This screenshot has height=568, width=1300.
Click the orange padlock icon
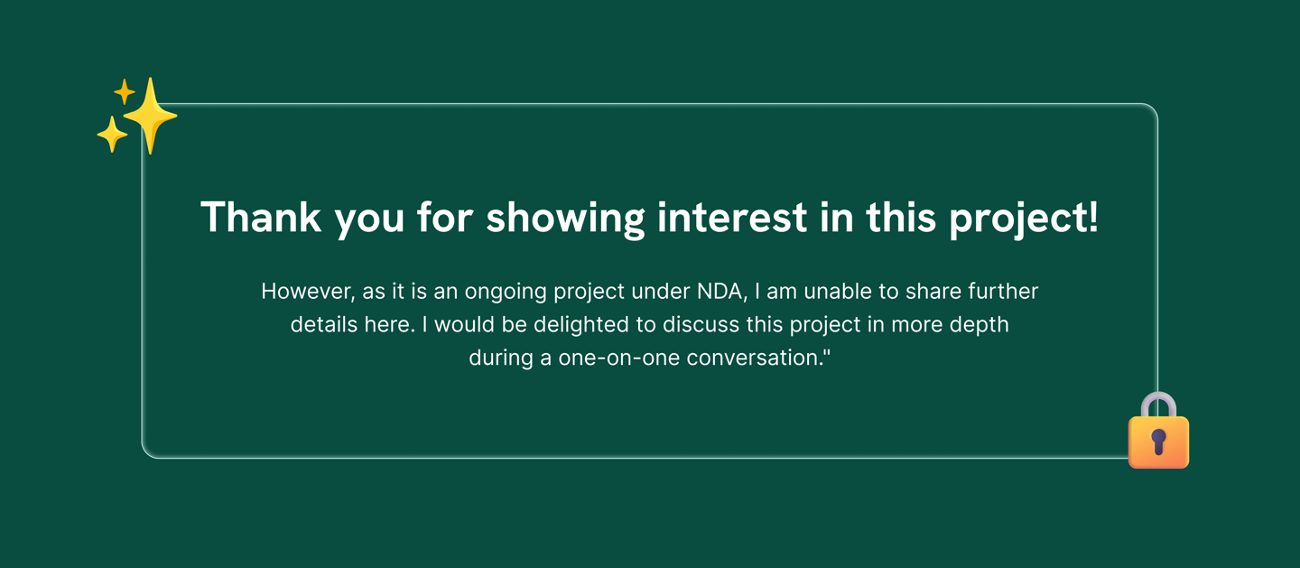click(1158, 441)
